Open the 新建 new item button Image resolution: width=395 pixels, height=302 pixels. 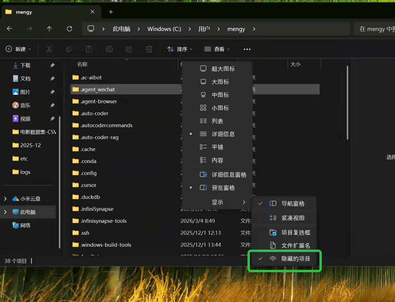(x=18, y=49)
